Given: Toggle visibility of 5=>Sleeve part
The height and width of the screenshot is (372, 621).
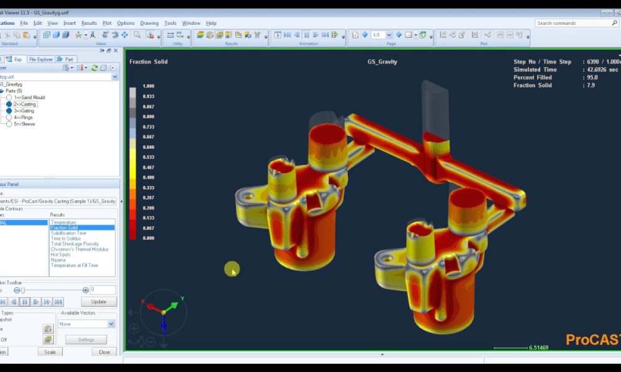Looking at the screenshot, I should 9,124.
